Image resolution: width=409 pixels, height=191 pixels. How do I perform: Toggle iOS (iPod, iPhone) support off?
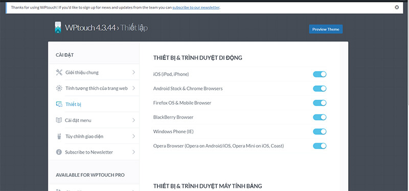[x=320, y=74]
